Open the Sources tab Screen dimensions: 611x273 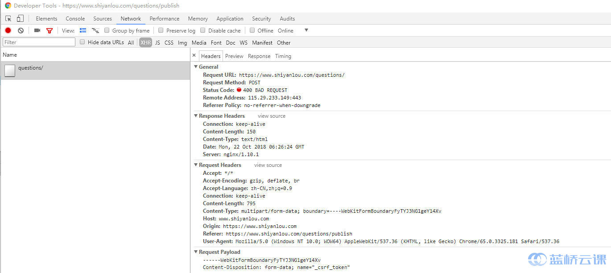(x=103, y=19)
